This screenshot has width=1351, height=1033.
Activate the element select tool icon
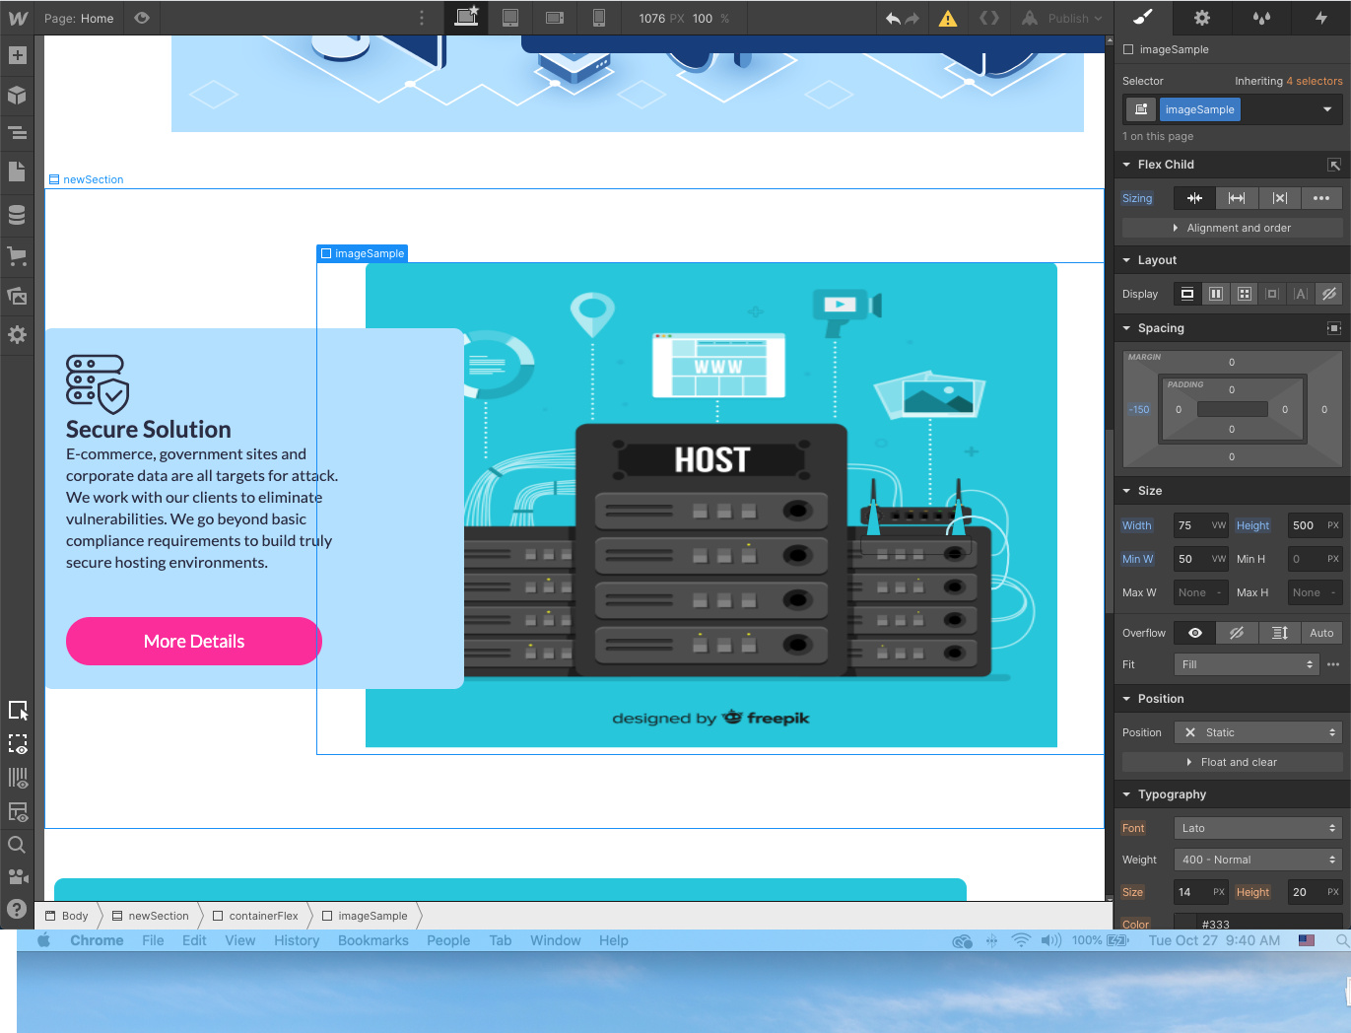(18, 711)
